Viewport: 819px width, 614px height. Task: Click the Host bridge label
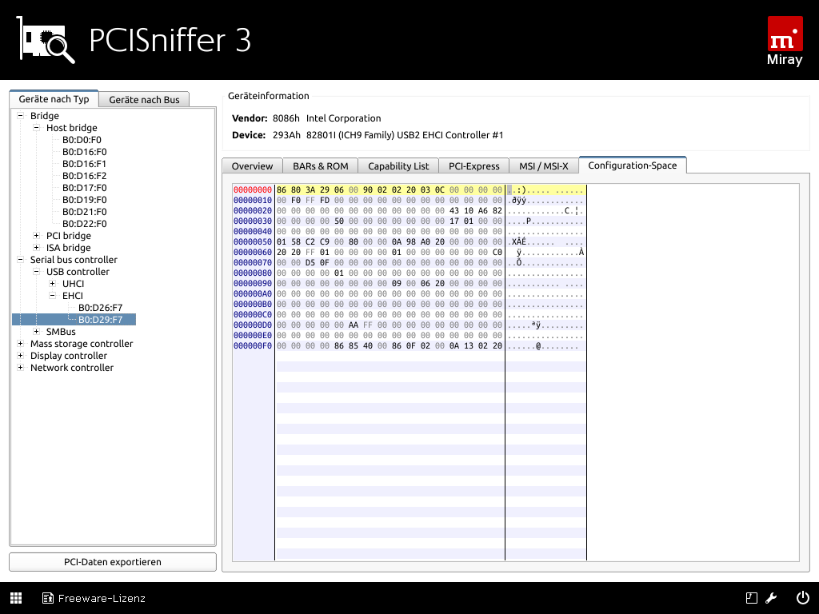71,128
